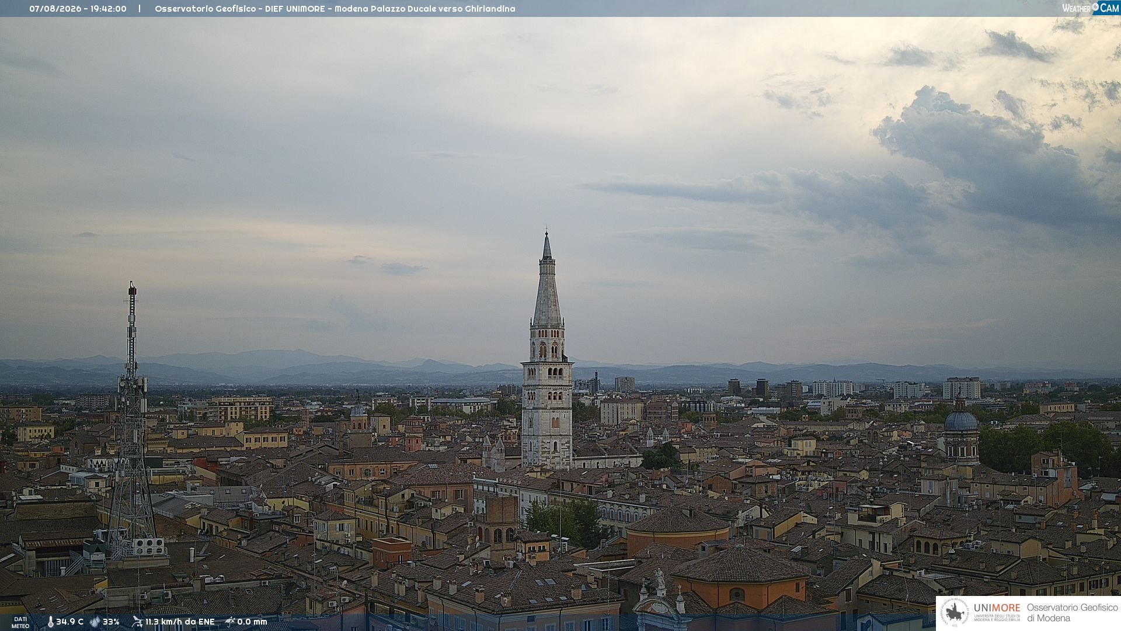This screenshot has width=1121, height=631.
Task: Click the 34.9 C temperature reading
Action: 69,622
